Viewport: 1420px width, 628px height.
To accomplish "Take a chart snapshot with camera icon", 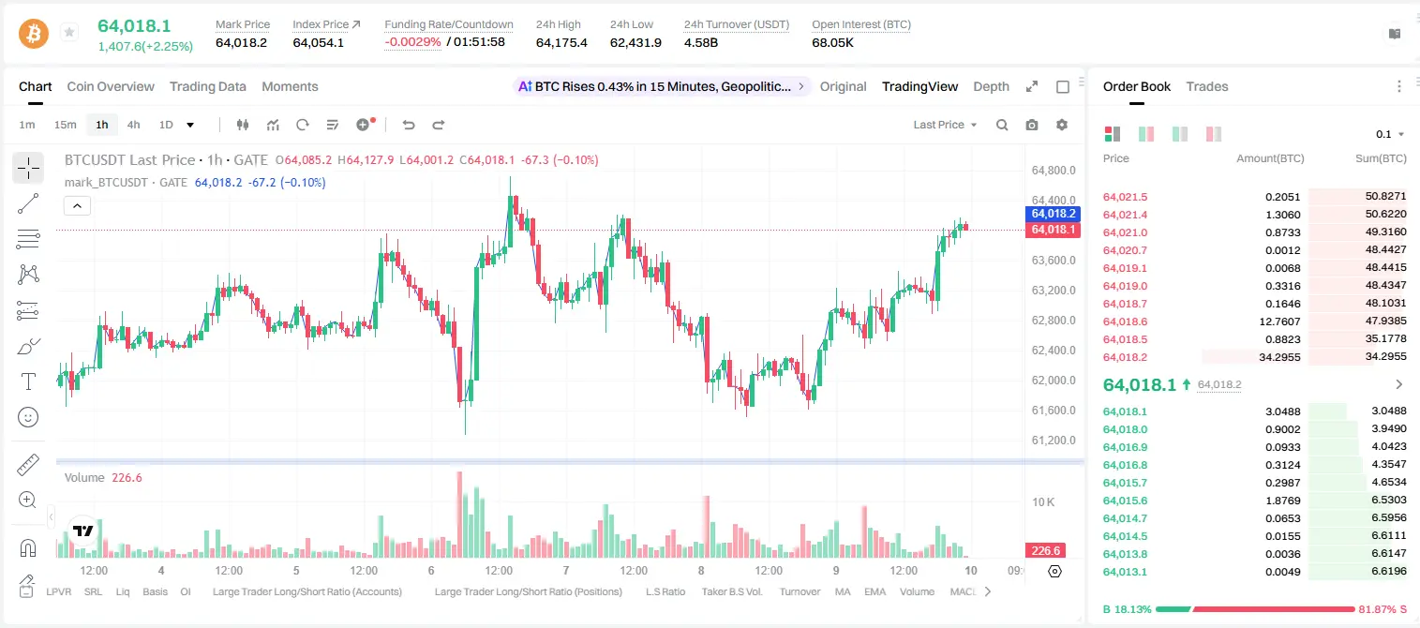I will (1032, 125).
